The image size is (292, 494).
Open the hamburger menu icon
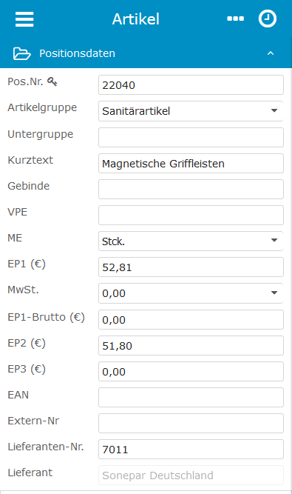tap(24, 19)
